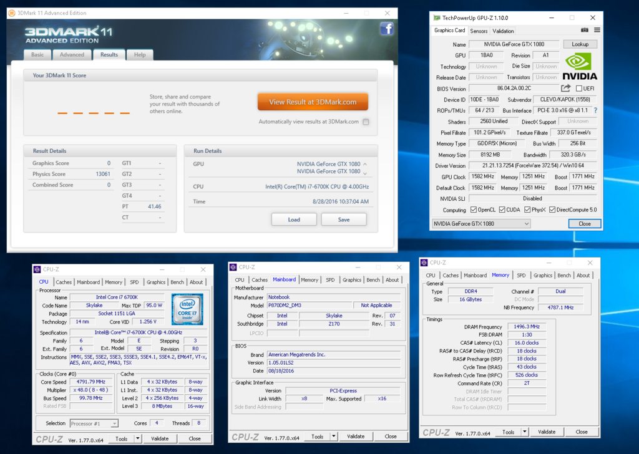Viewport: 639px width, 454px height.
Task: Click Tools button in middle CPU-Z window
Action: (318, 437)
